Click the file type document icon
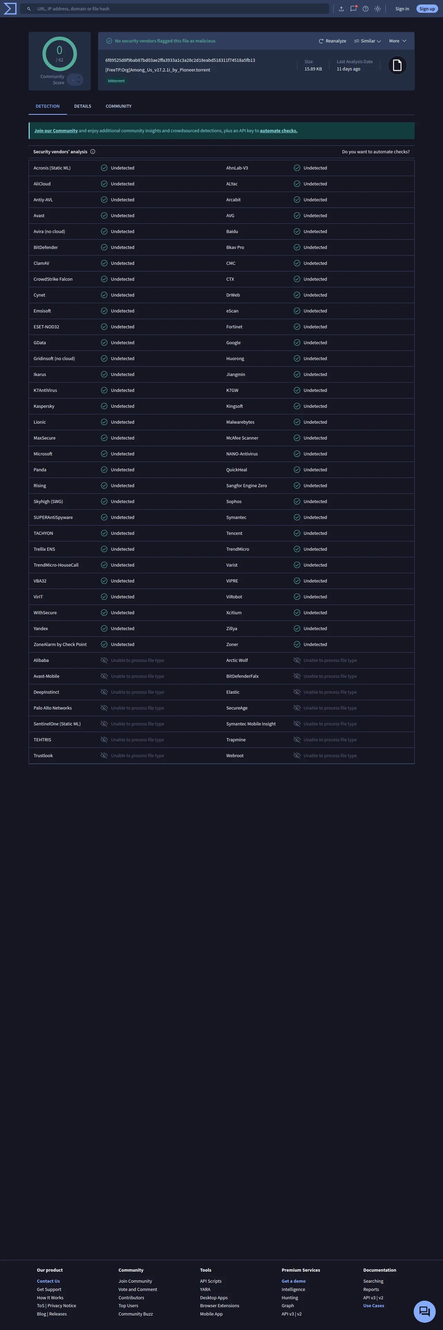 point(397,65)
